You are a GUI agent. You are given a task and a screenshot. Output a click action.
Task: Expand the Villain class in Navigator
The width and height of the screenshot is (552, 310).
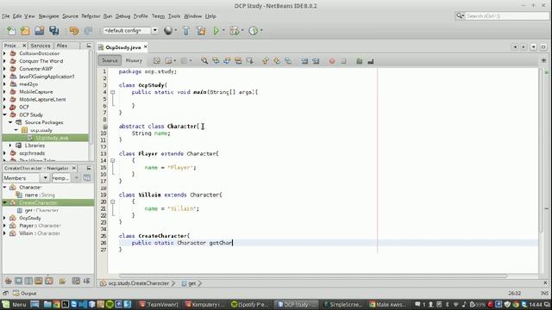(4, 233)
